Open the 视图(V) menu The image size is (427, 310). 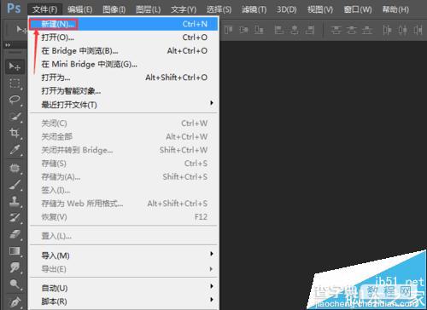point(320,9)
